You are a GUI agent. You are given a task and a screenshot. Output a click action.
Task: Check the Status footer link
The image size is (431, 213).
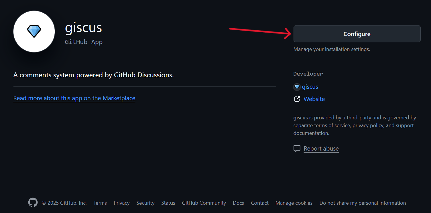(x=168, y=203)
